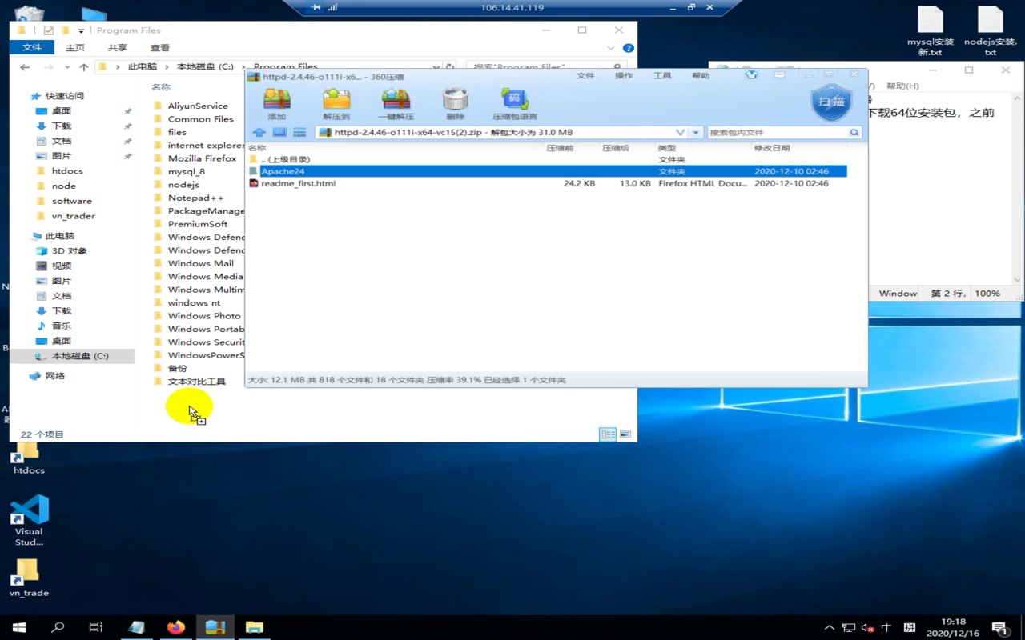The width and height of the screenshot is (1025, 640).
Task: Go up a level with 360压缩 blue arrow
Action: 259,132
